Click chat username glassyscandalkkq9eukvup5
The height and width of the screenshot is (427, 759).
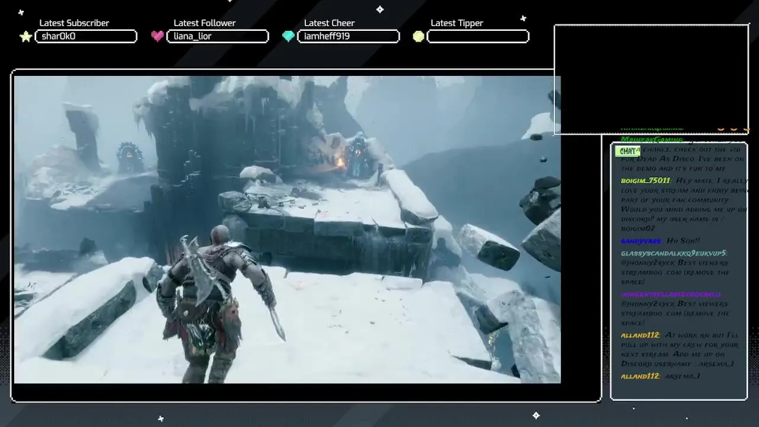[x=674, y=253]
